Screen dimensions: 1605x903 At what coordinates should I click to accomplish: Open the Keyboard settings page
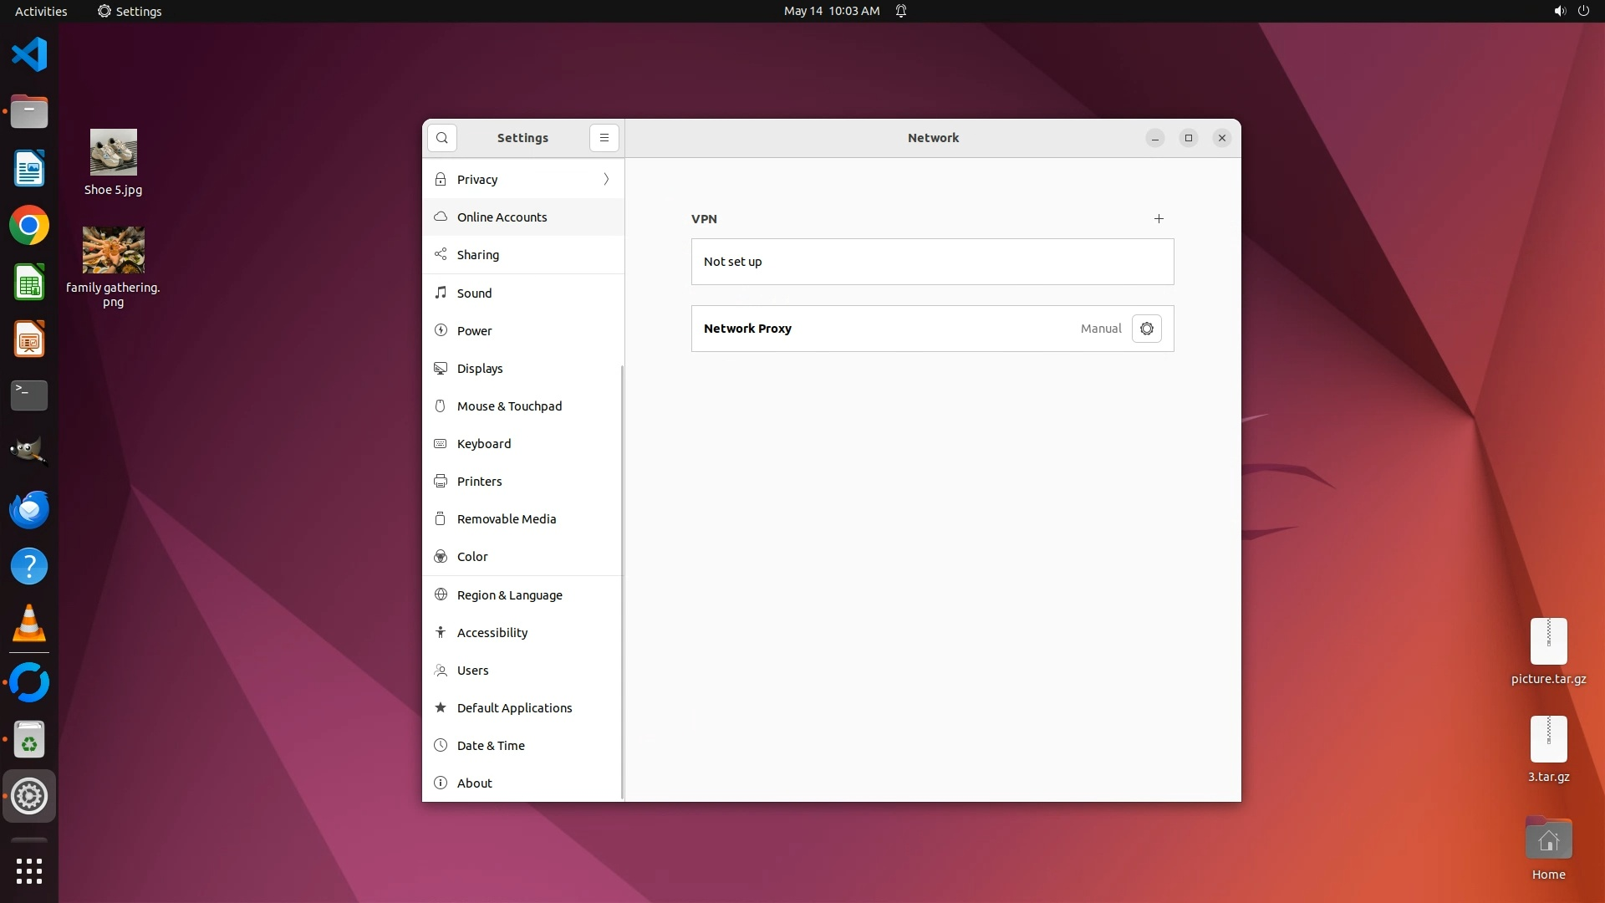click(483, 444)
